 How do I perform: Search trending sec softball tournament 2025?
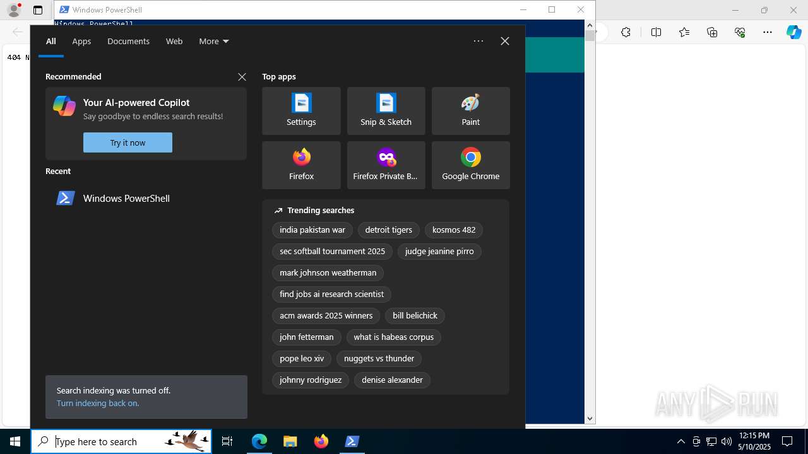(332, 252)
